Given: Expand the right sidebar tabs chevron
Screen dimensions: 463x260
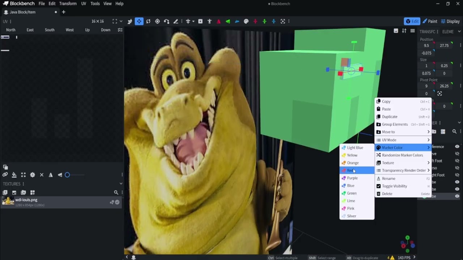Looking at the screenshot, I should pyautogui.click(x=459, y=31).
